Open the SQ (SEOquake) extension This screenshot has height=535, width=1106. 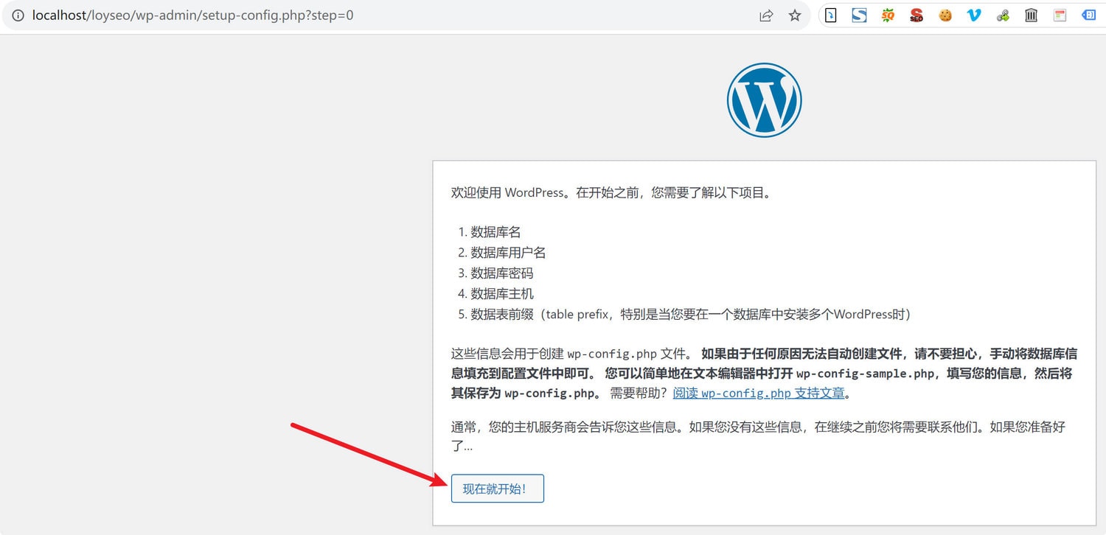[x=888, y=15]
